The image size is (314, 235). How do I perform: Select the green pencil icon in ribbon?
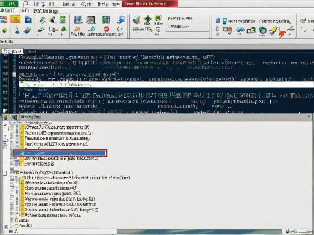click(42, 20)
